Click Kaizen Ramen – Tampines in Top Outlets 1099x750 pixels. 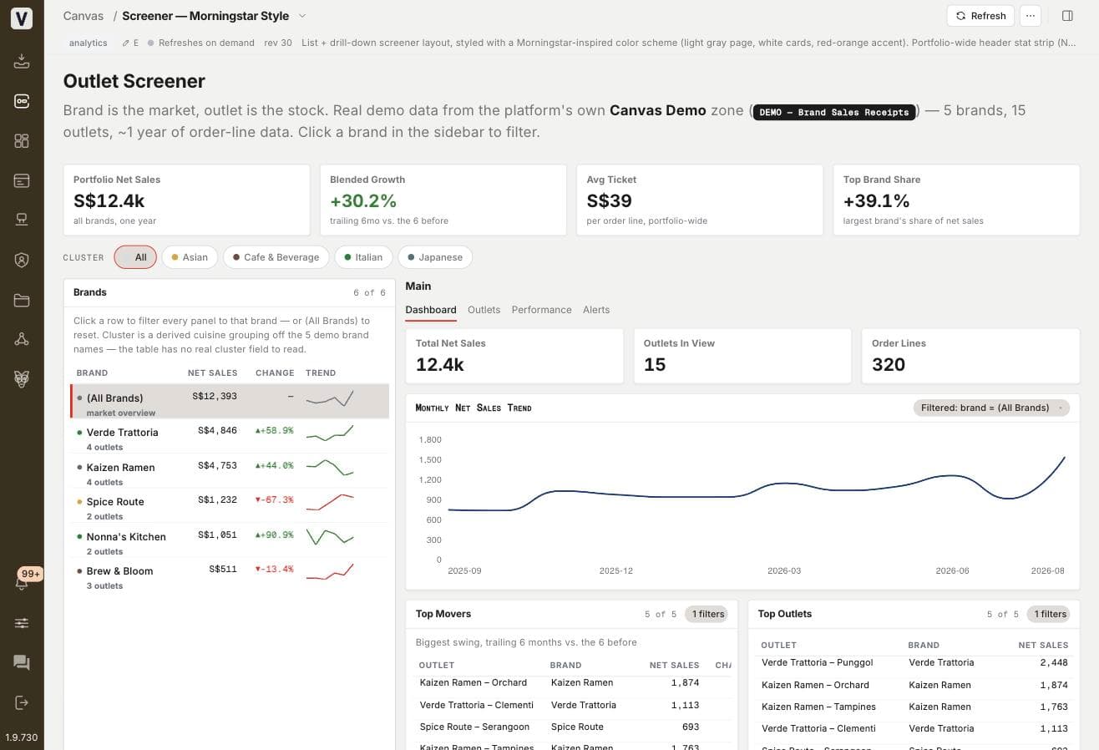818,707
